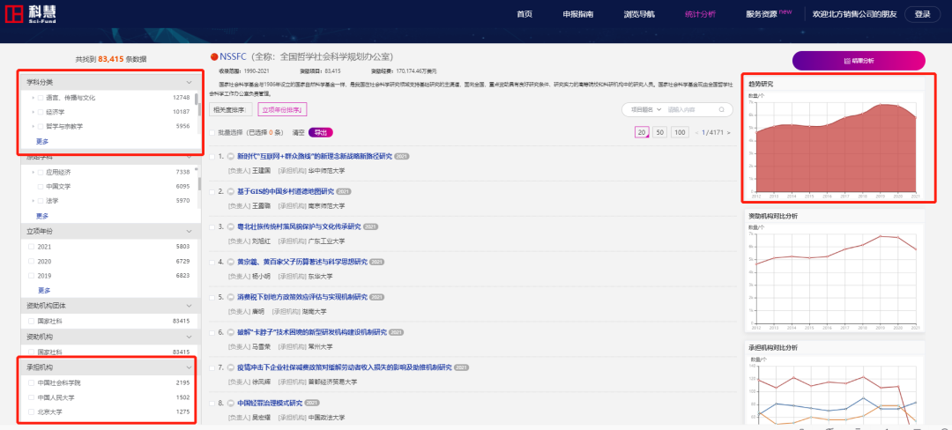Check the box for result 5
Viewport: 952px width, 430px height.
(212, 297)
